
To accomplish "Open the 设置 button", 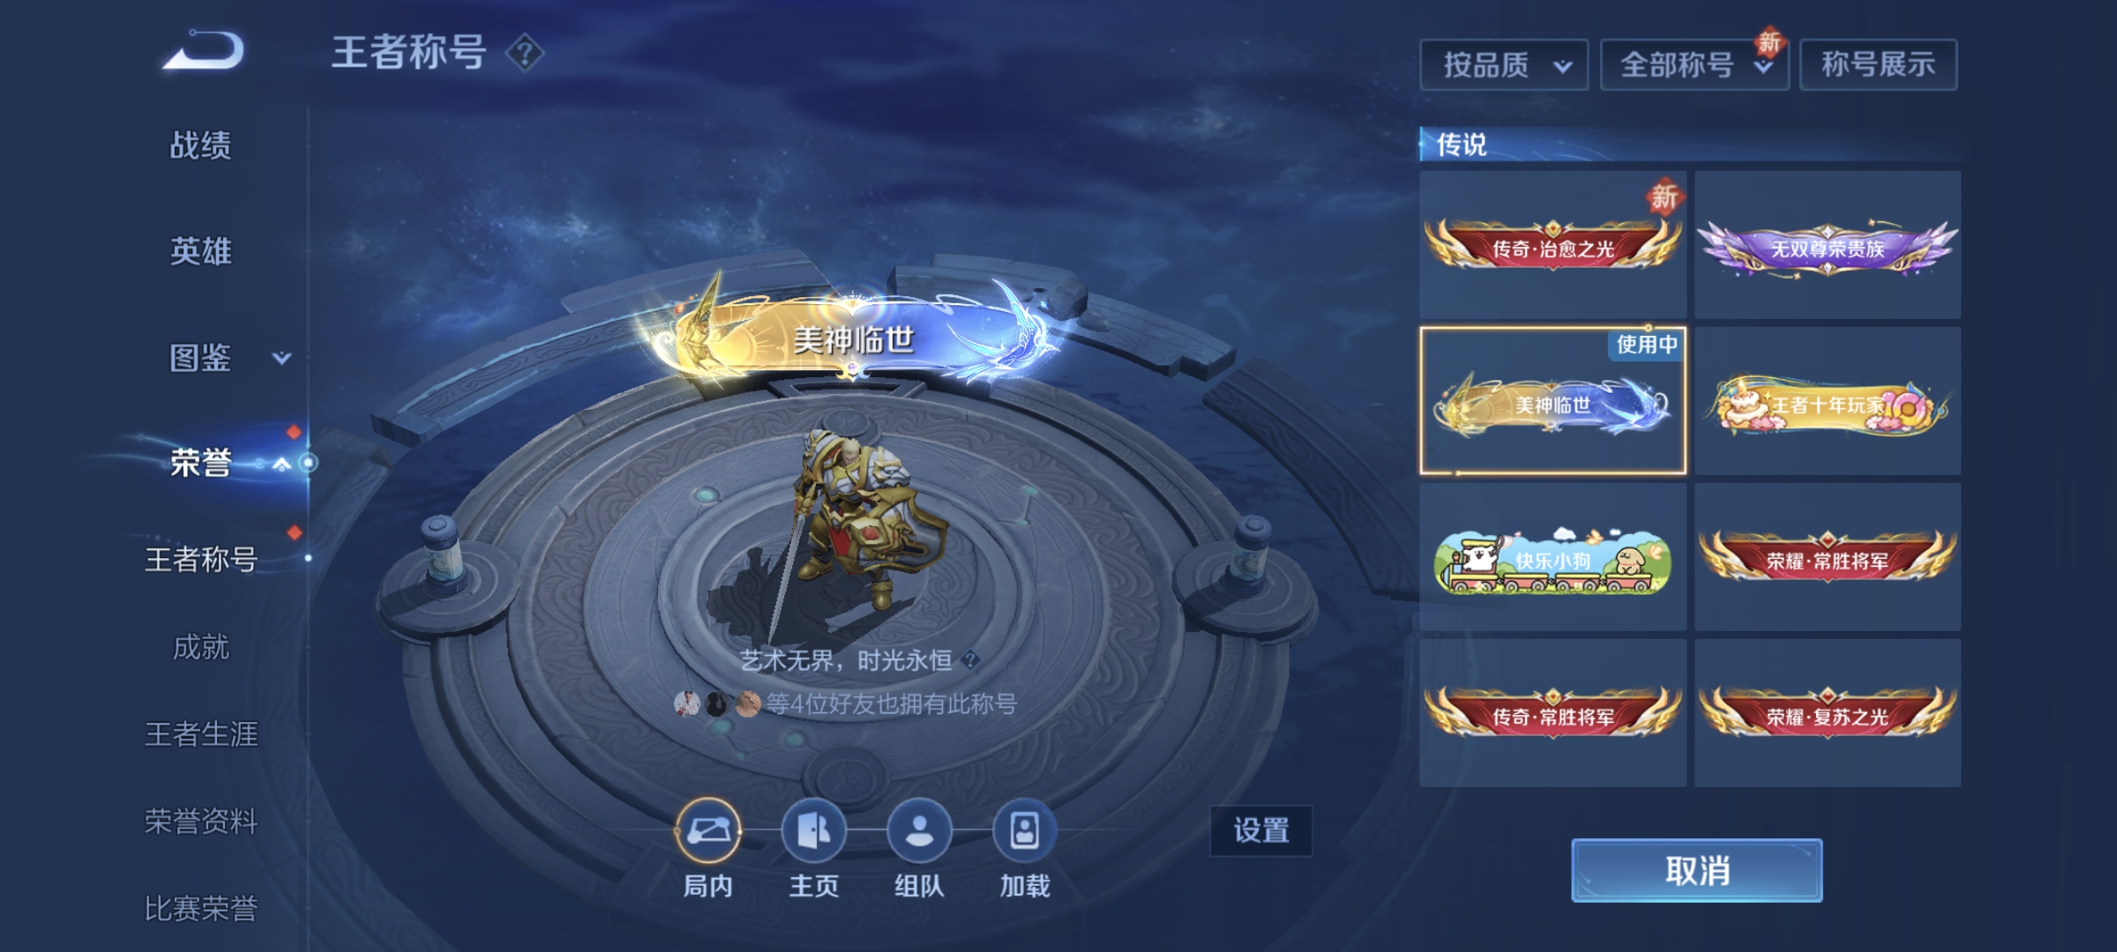I will (x=1260, y=830).
